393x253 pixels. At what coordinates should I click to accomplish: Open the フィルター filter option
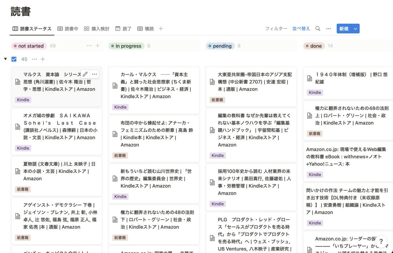click(276, 29)
